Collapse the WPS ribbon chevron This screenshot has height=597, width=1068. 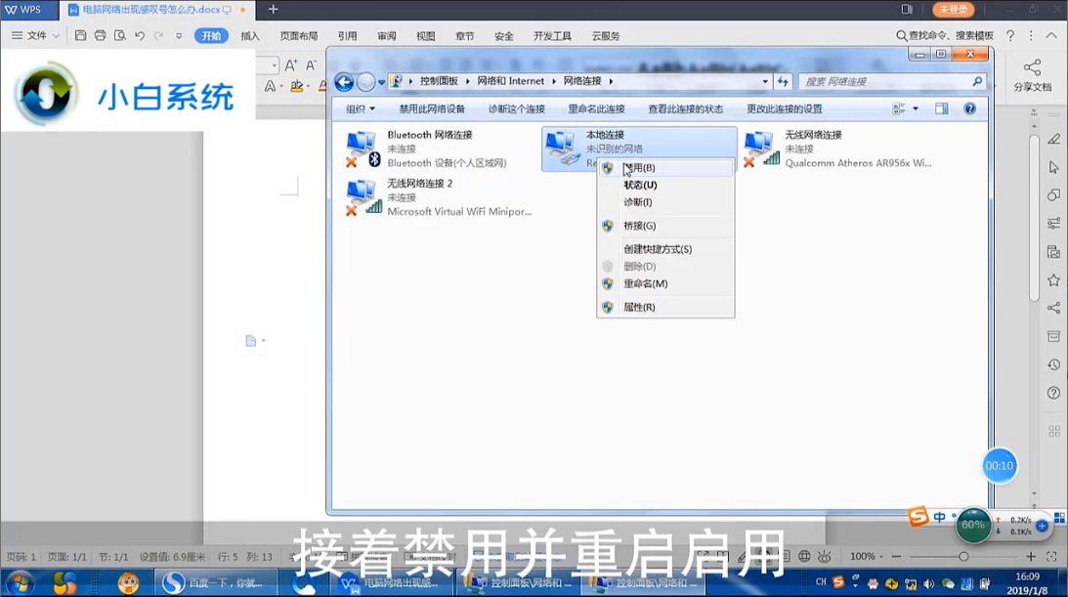pos(1051,35)
